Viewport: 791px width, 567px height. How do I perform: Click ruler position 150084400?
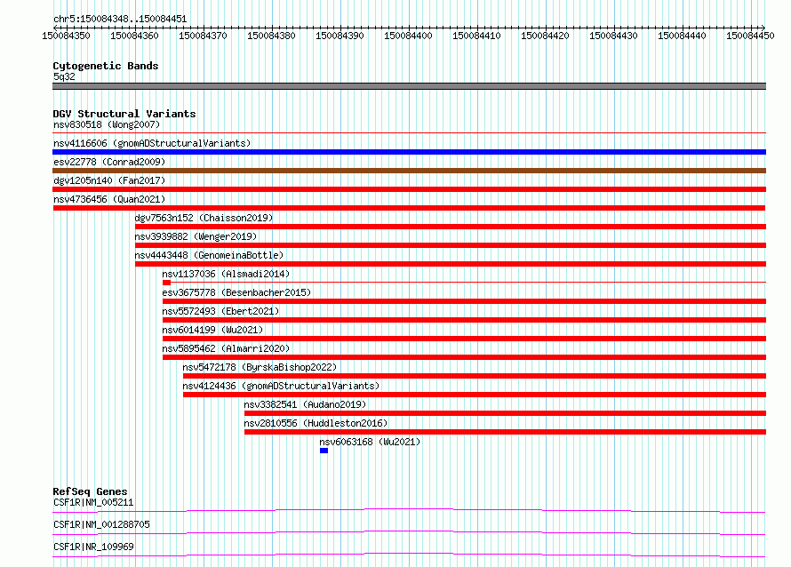coord(408,36)
